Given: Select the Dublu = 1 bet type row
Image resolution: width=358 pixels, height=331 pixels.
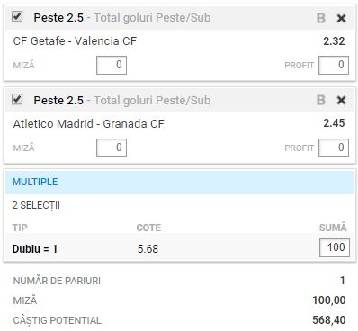Looking at the screenshot, I should 179,248.
